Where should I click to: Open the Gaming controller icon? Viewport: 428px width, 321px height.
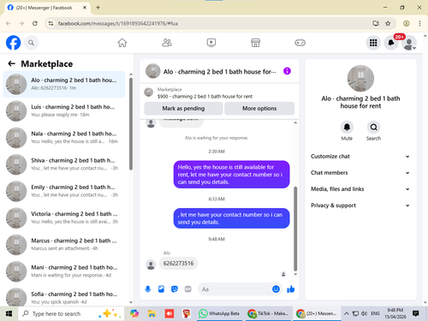300,43
